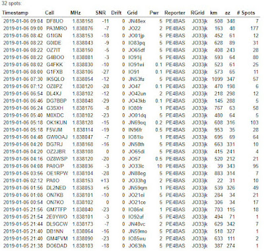Click grid locator IO83pq

[137, 43]
